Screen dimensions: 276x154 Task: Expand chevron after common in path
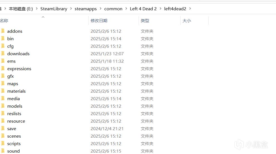pyautogui.click(x=126, y=9)
